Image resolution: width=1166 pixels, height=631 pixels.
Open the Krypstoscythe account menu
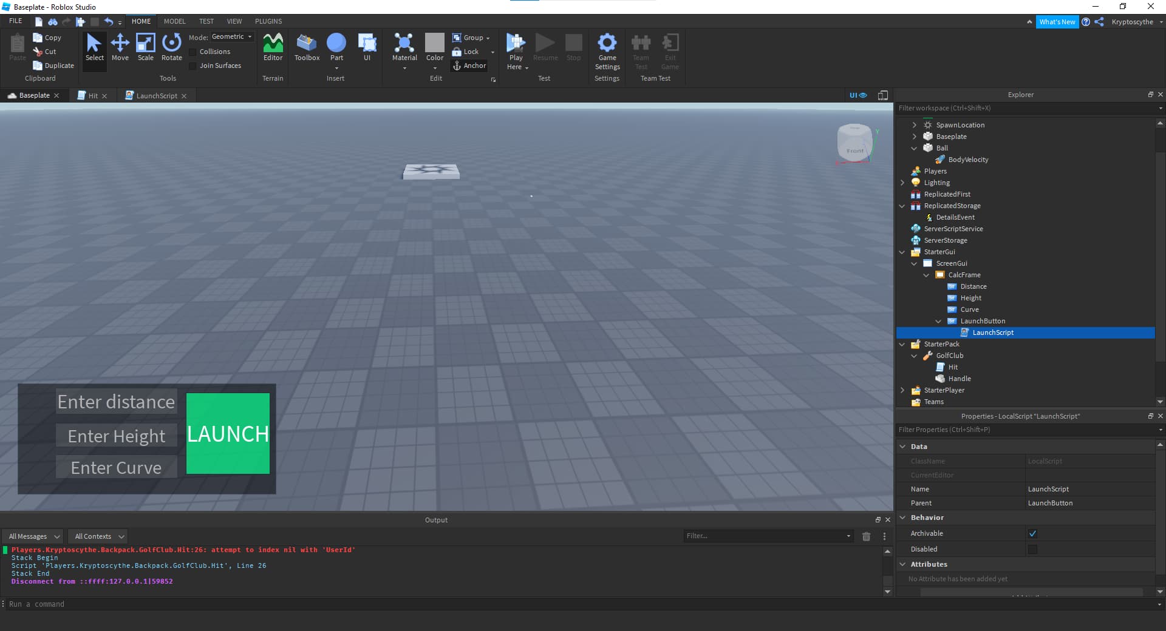coord(1137,22)
